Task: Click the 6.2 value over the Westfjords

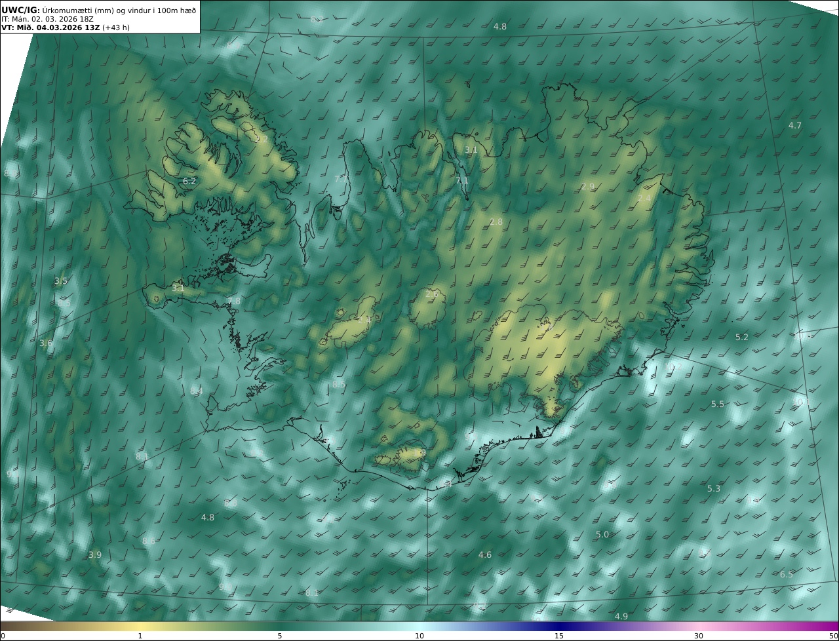Action: point(189,181)
